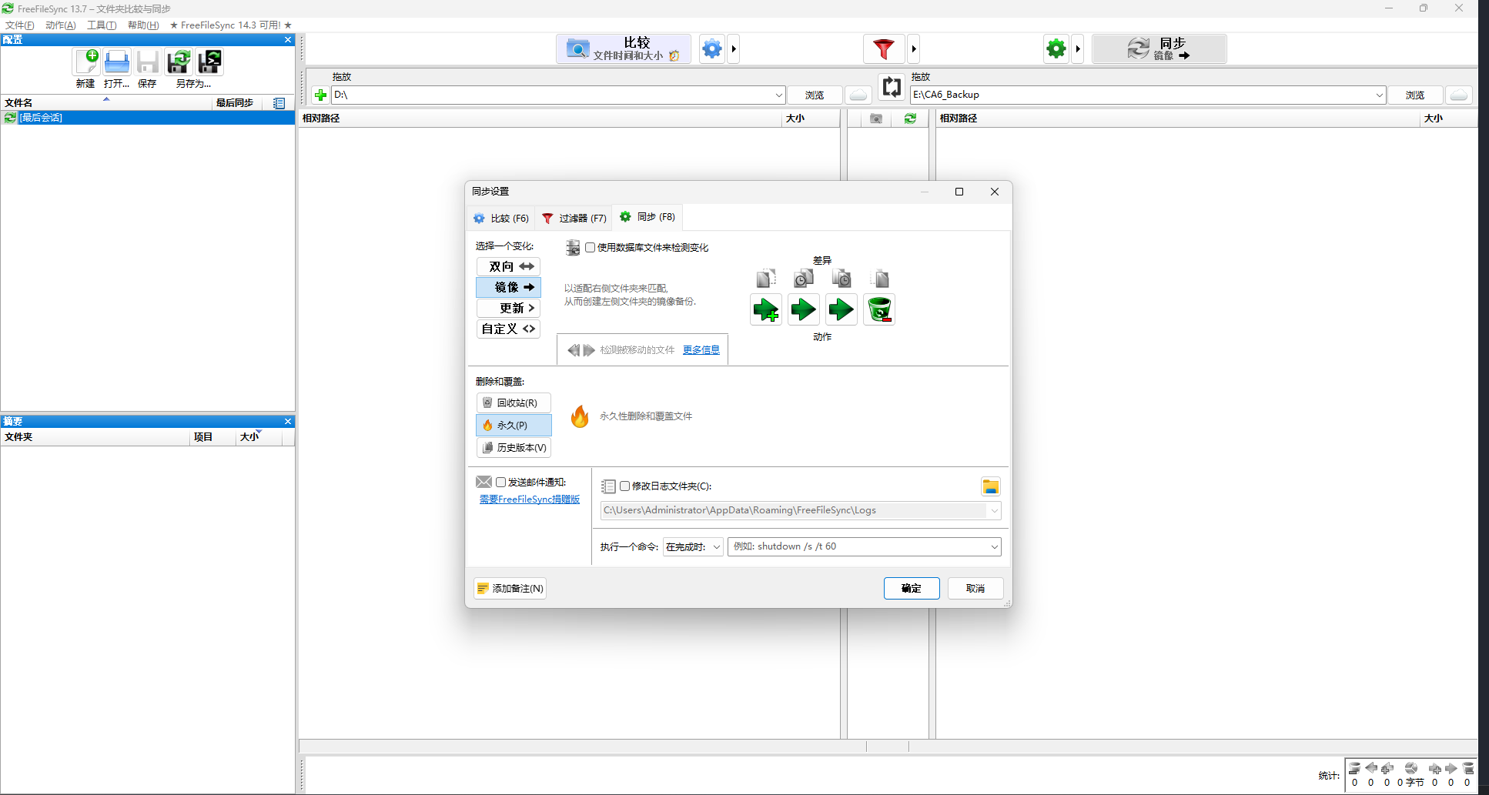Click the config list view options icon
Screen dimensions: 1489x795
tap(279, 103)
